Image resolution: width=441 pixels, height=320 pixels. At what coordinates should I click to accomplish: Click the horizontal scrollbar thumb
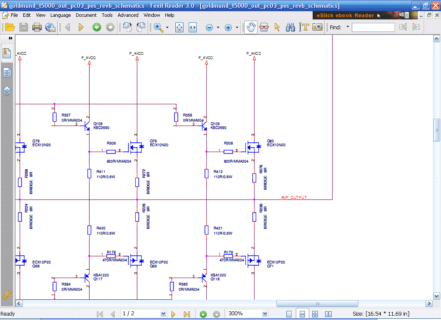[317, 303]
